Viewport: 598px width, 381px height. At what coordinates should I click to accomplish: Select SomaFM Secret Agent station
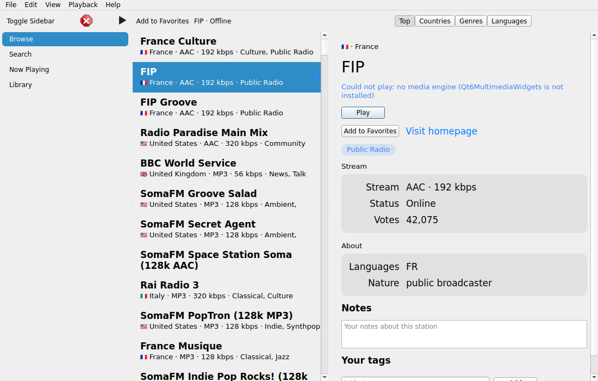[x=227, y=230]
